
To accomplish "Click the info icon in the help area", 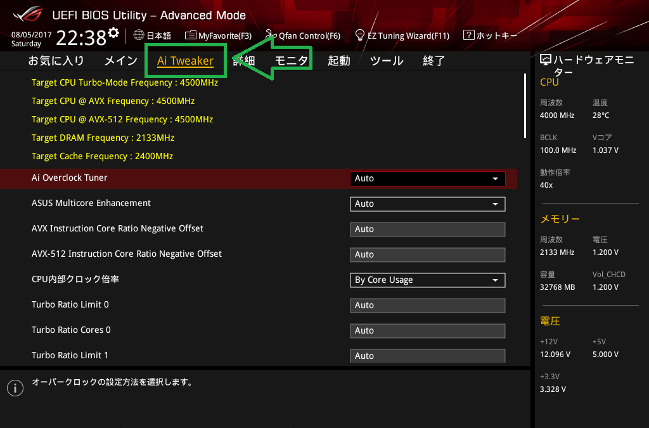I will [x=15, y=388].
